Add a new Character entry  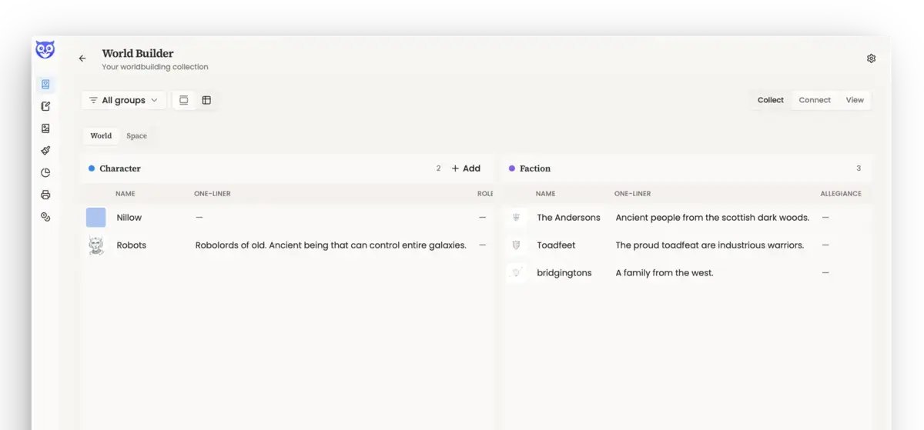[x=466, y=168]
